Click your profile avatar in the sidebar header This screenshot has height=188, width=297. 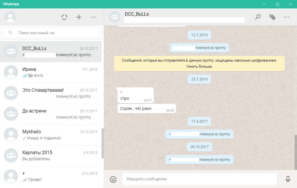click(10, 17)
